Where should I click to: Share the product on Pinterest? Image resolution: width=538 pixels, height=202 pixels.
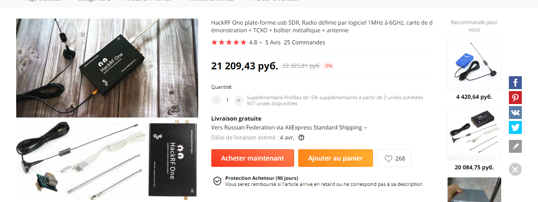(515, 98)
